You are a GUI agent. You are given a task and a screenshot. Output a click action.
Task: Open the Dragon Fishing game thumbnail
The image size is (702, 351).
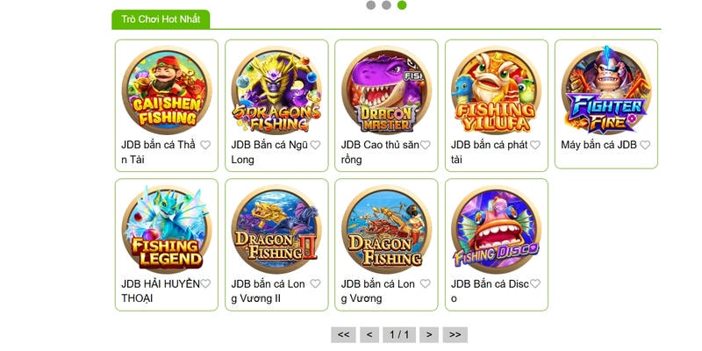tap(386, 229)
